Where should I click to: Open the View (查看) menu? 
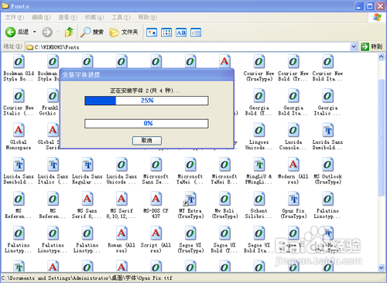point(67,17)
